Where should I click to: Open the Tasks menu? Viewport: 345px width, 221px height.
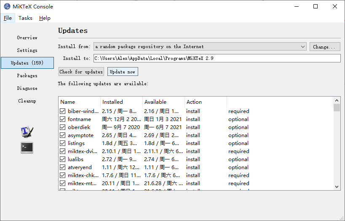25,18
